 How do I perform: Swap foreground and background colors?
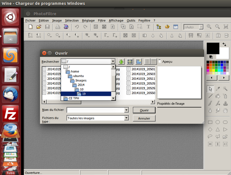click(x=211, y=57)
